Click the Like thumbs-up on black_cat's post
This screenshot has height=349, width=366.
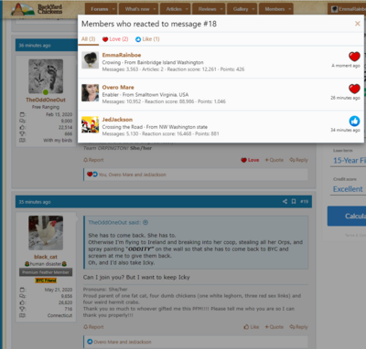252,327
